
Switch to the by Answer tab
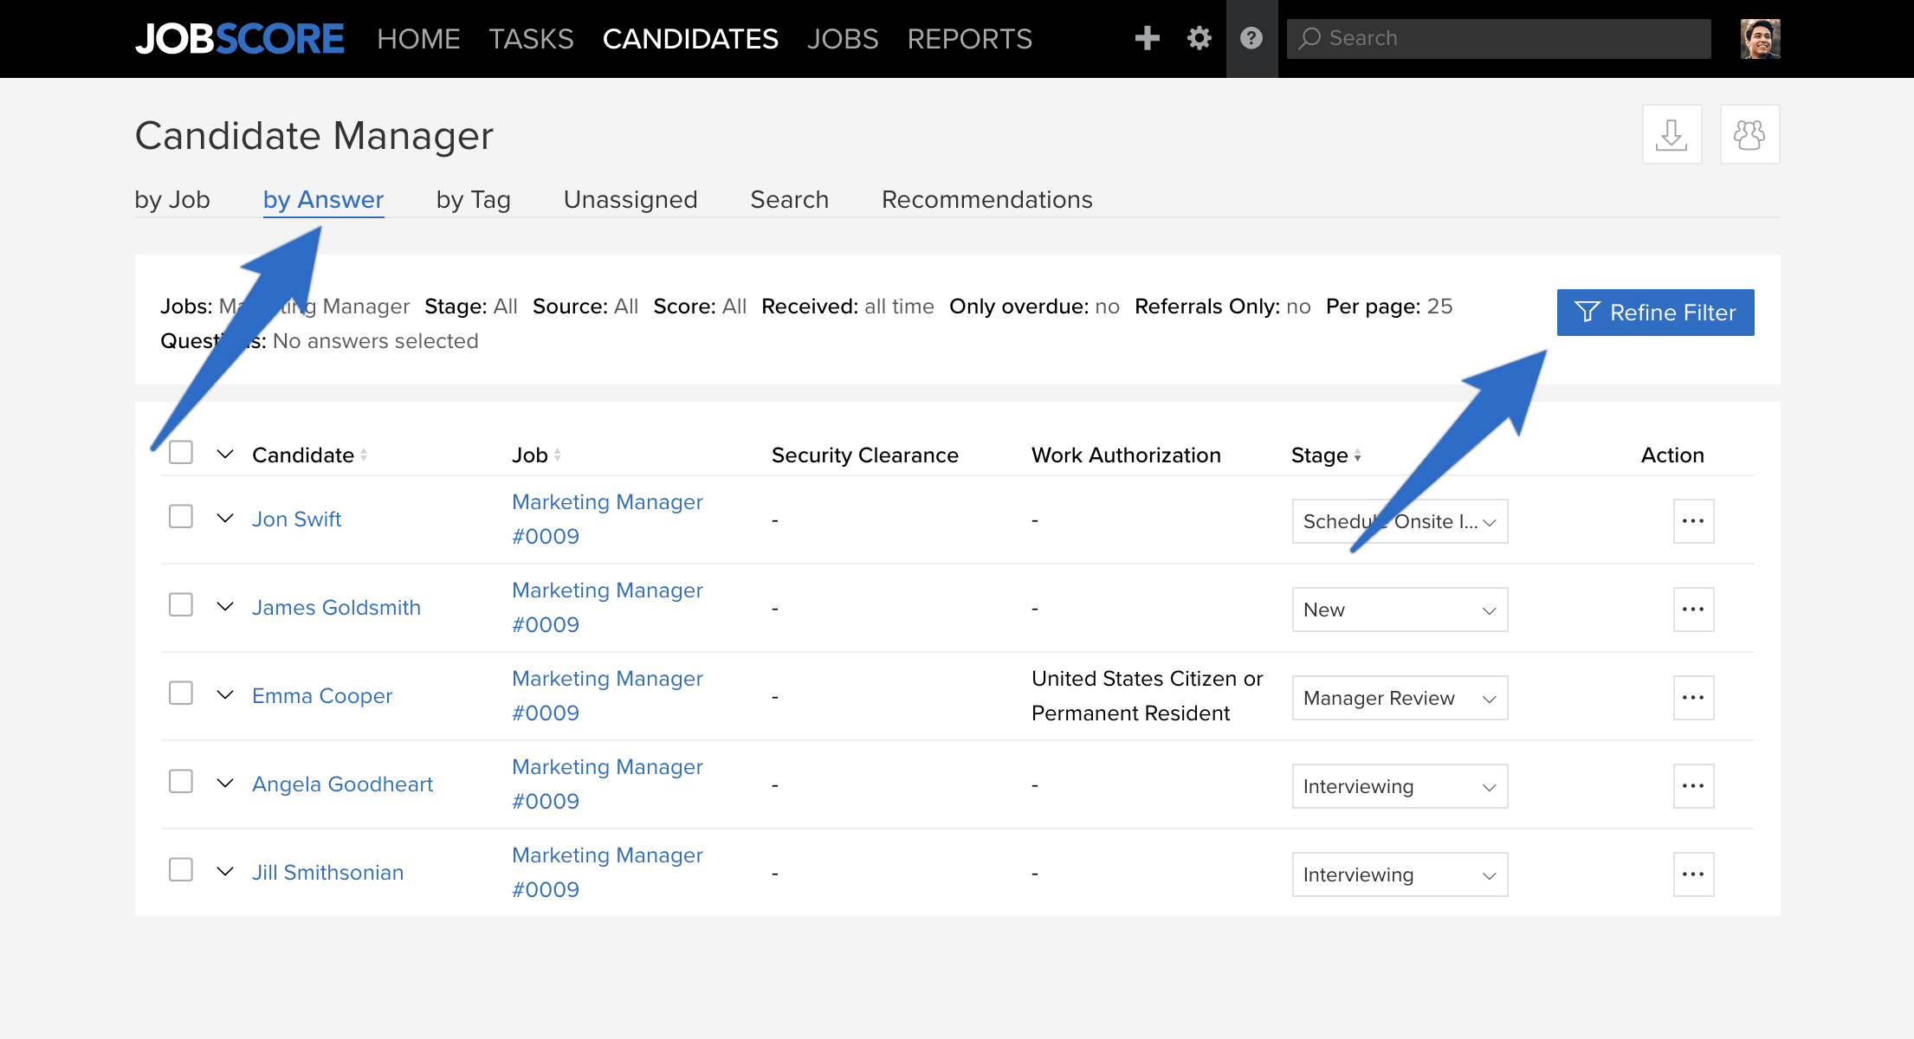(x=323, y=200)
